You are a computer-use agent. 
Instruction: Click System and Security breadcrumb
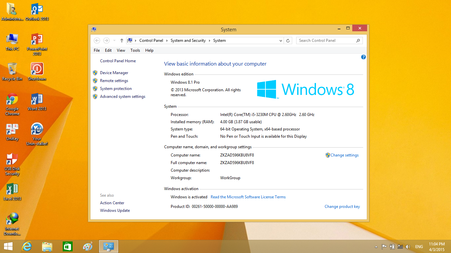pyautogui.click(x=188, y=41)
